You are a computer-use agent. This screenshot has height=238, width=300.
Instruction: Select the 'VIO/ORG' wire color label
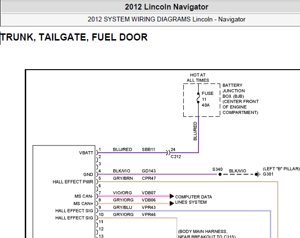tap(122, 193)
